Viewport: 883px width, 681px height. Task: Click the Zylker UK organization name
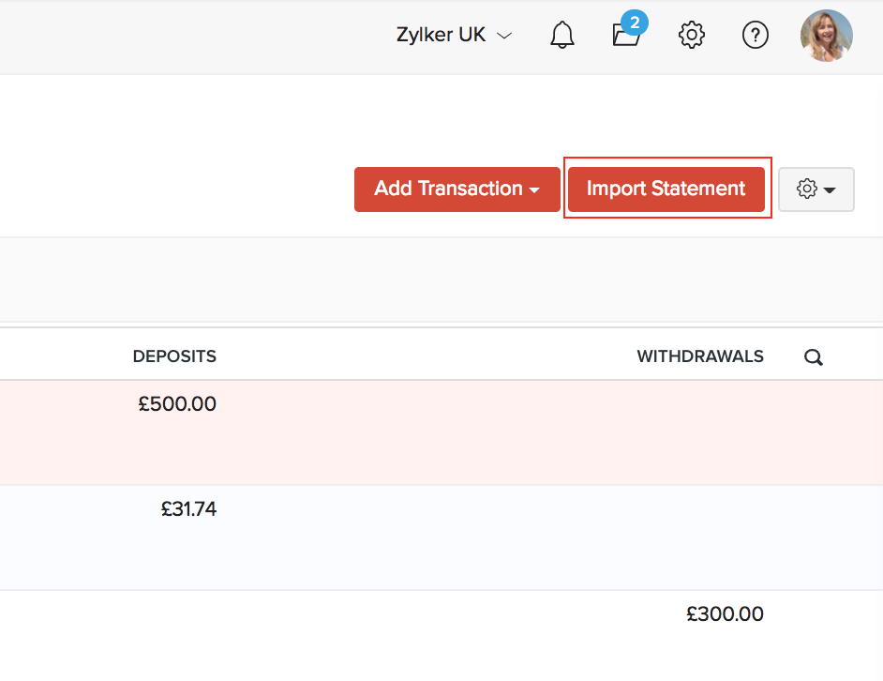coord(441,36)
